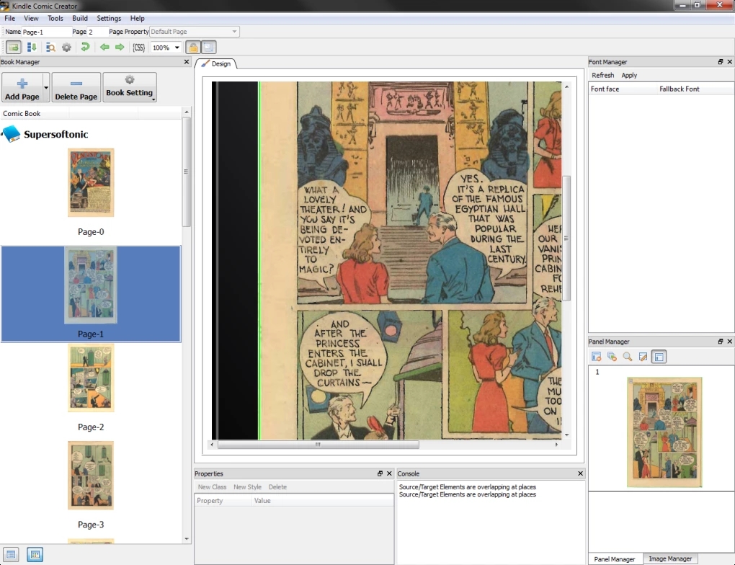Click the magnifying glass in Panel Manager
The image size is (735, 565).
[x=628, y=357]
